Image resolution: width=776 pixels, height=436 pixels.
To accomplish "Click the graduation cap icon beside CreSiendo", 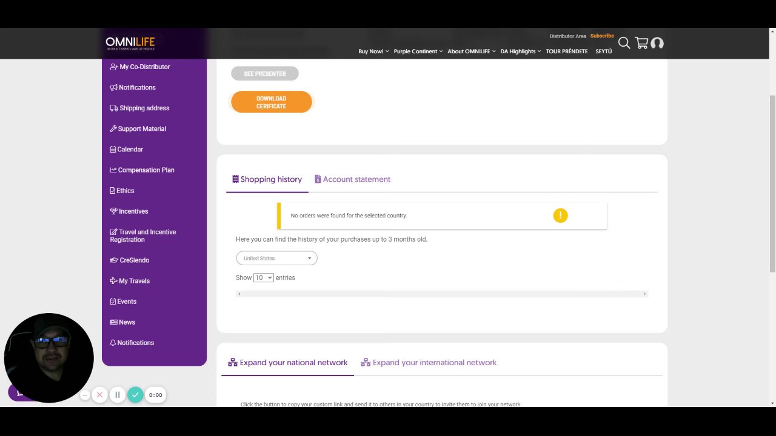I will click(113, 260).
